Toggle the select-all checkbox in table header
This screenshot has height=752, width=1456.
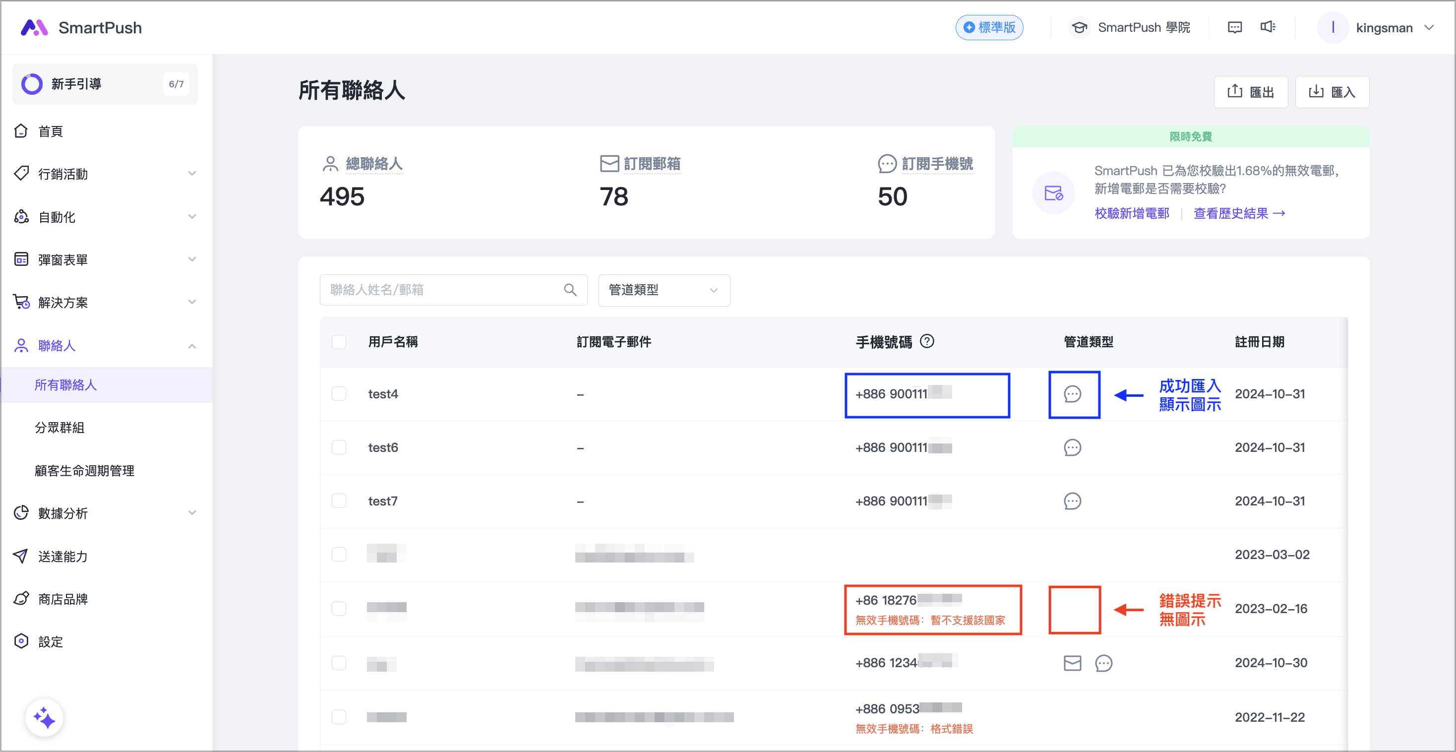point(339,341)
